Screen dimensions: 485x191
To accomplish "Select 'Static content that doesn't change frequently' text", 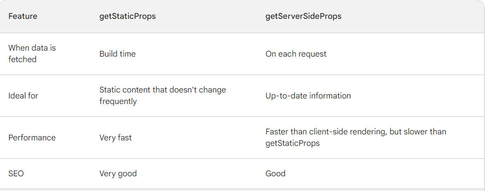I will tap(163, 95).
